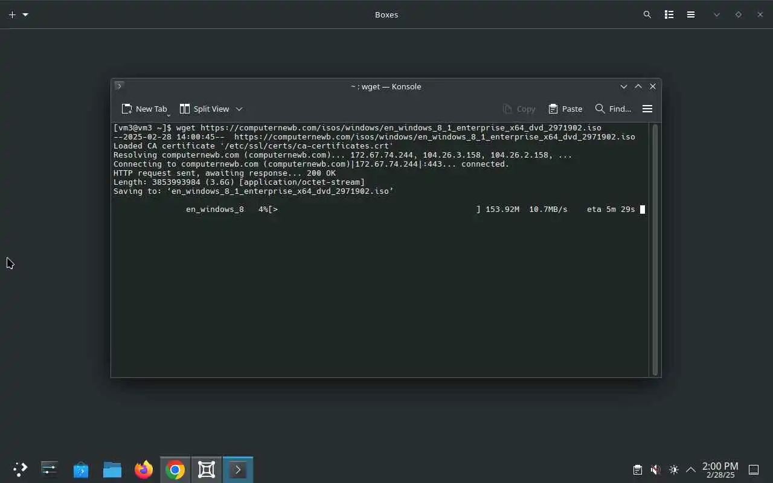Image resolution: width=773 pixels, height=483 pixels.
Task: Open the New Tab dropdown arrow in Konsole
Action: coord(168,114)
